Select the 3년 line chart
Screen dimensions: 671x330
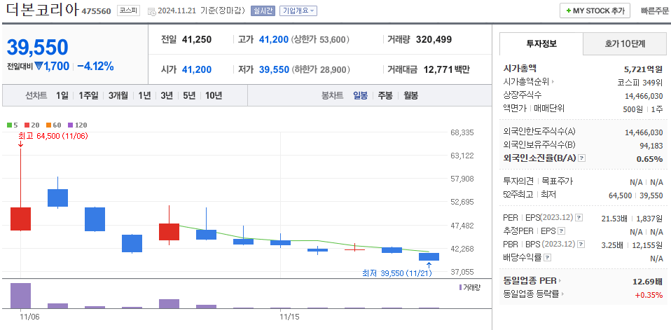[x=167, y=95]
